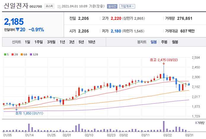Screen dimensions: 206x139
Task: Click the 신일전자 stock name
Action: pos(16,6)
